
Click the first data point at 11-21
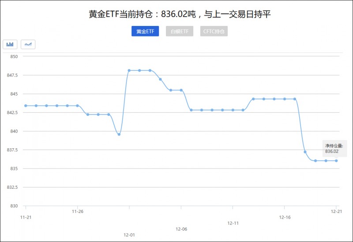[26, 106]
